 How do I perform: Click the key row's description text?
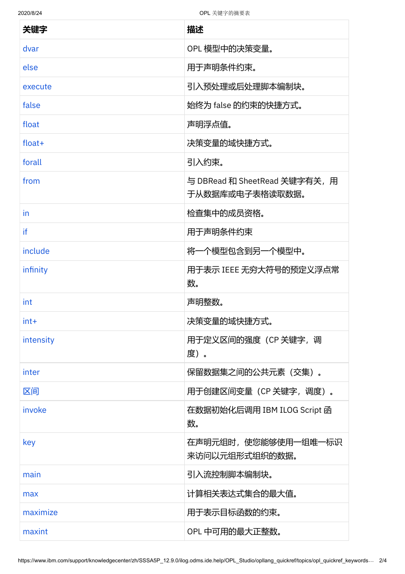tap(265, 449)
